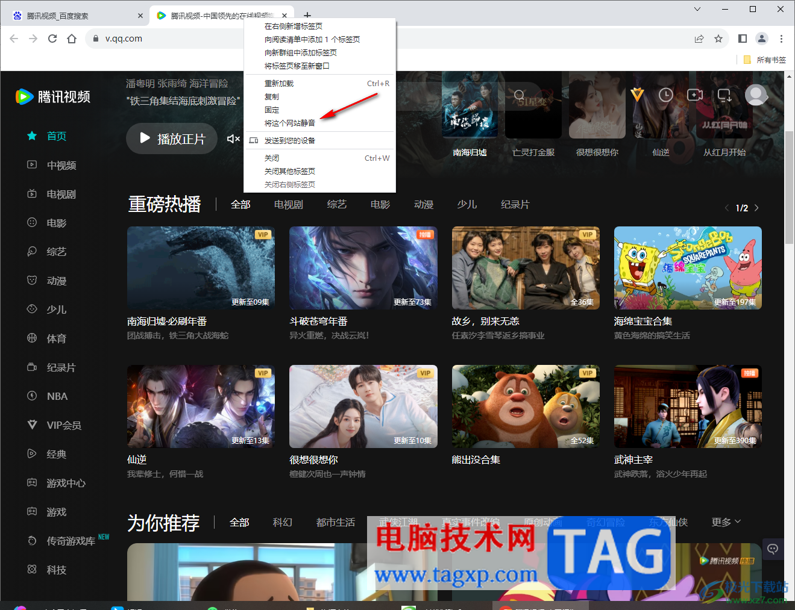Open the 动漫 sidebar icon
This screenshot has height=610, width=795.
[x=32, y=281]
